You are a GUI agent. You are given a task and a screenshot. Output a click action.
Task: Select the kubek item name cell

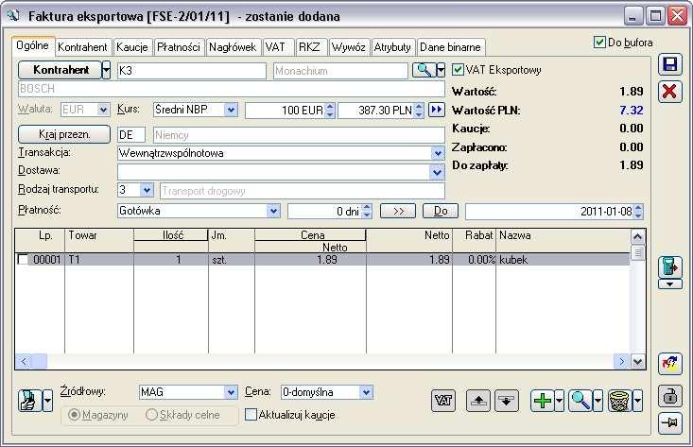tap(563, 259)
